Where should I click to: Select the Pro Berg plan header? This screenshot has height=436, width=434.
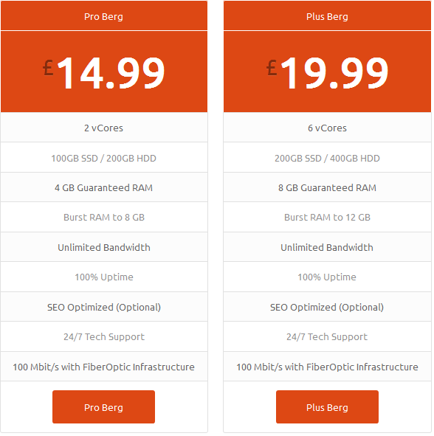(x=104, y=15)
